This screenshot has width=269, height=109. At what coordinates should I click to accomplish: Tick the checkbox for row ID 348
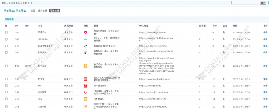tap(6, 39)
